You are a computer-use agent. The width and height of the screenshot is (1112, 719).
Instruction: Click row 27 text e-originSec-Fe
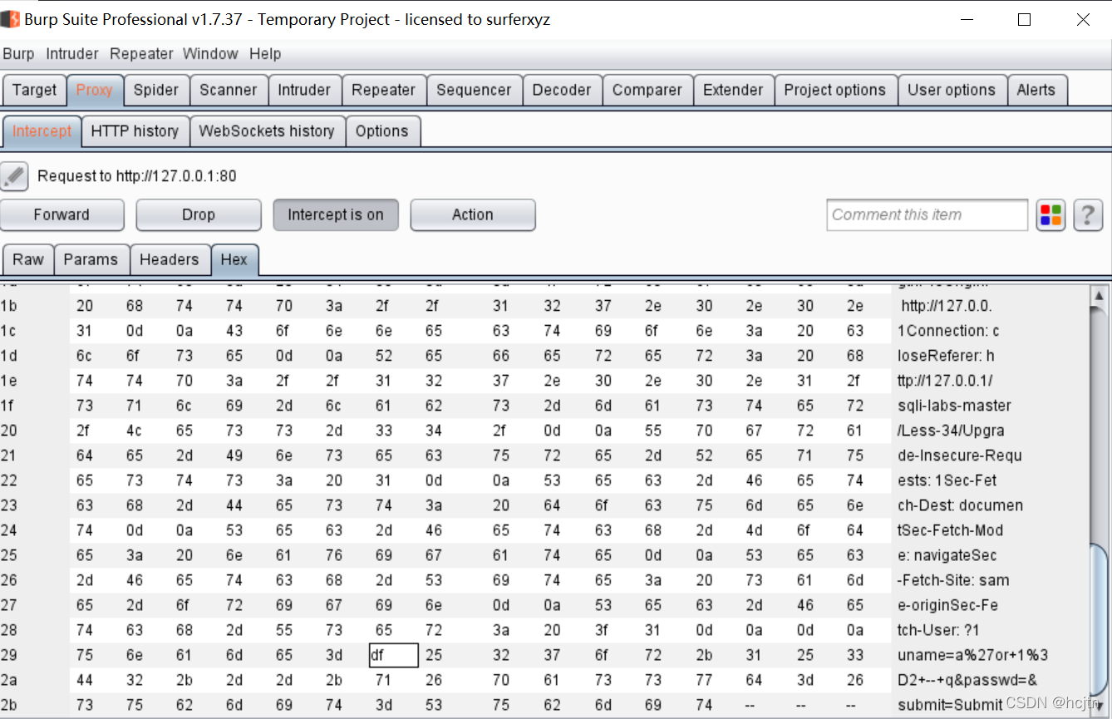[947, 605]
